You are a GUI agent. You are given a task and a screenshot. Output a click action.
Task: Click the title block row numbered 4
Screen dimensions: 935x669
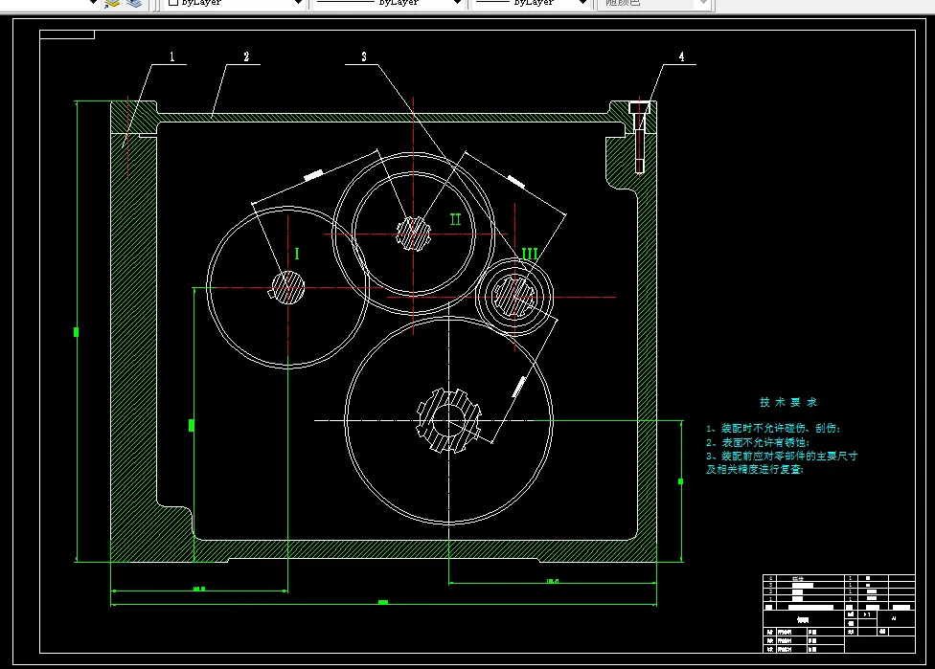click(x=839, y=578)
